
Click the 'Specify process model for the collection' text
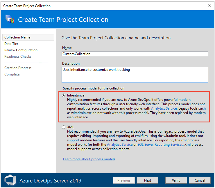click(94, 88)
